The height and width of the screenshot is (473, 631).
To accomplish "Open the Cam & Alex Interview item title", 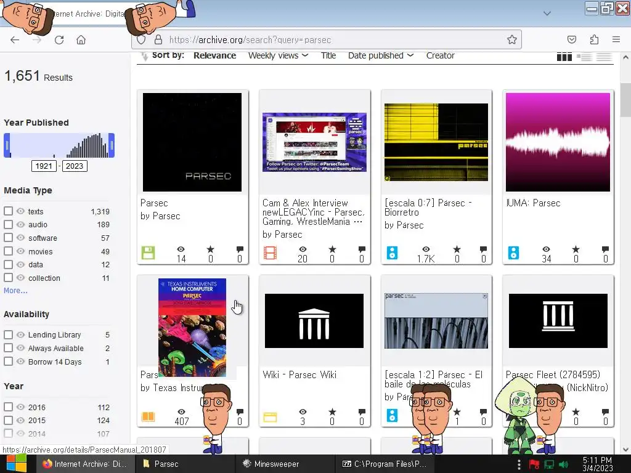I will click(x=313, y=212).
